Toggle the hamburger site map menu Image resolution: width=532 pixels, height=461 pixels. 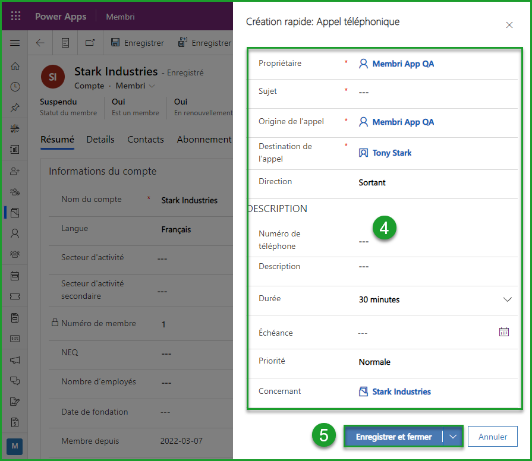(x=15, y=43)
